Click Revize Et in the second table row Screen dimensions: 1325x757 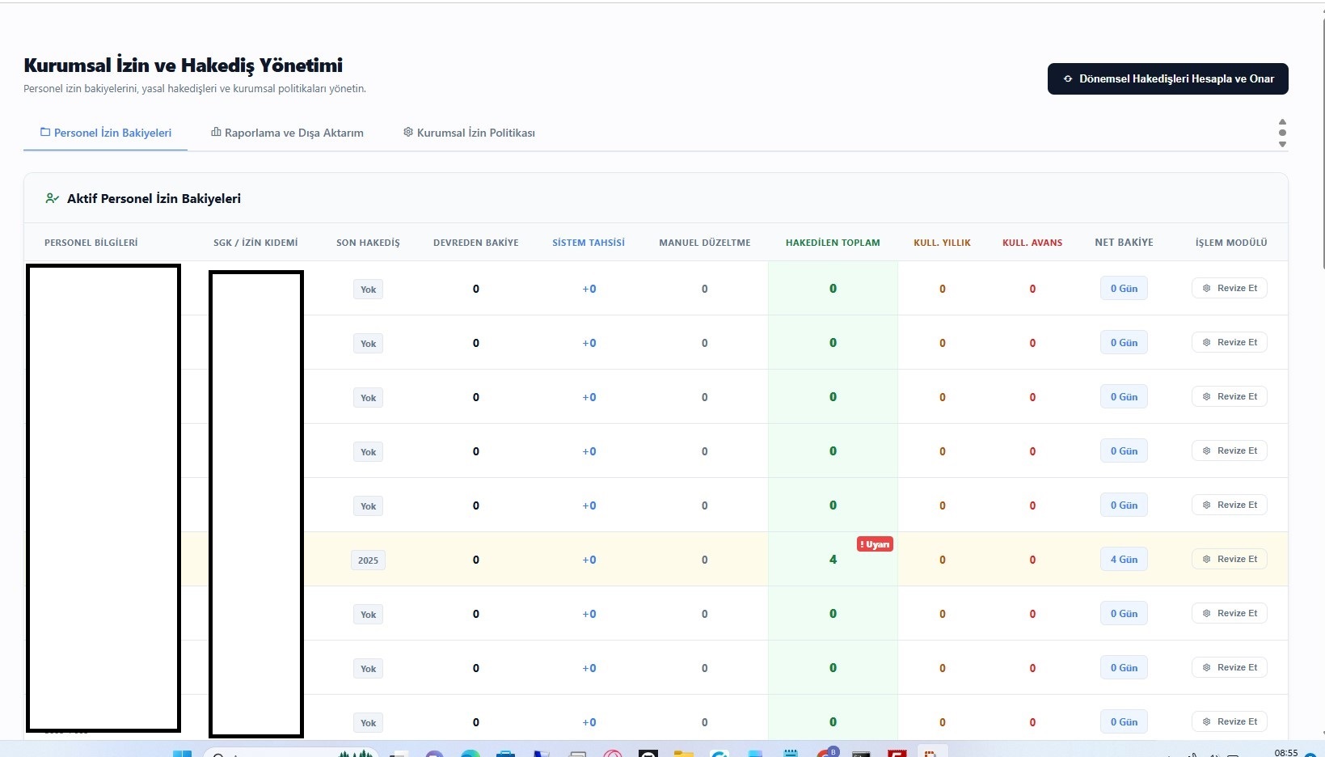pos(1229,342)
